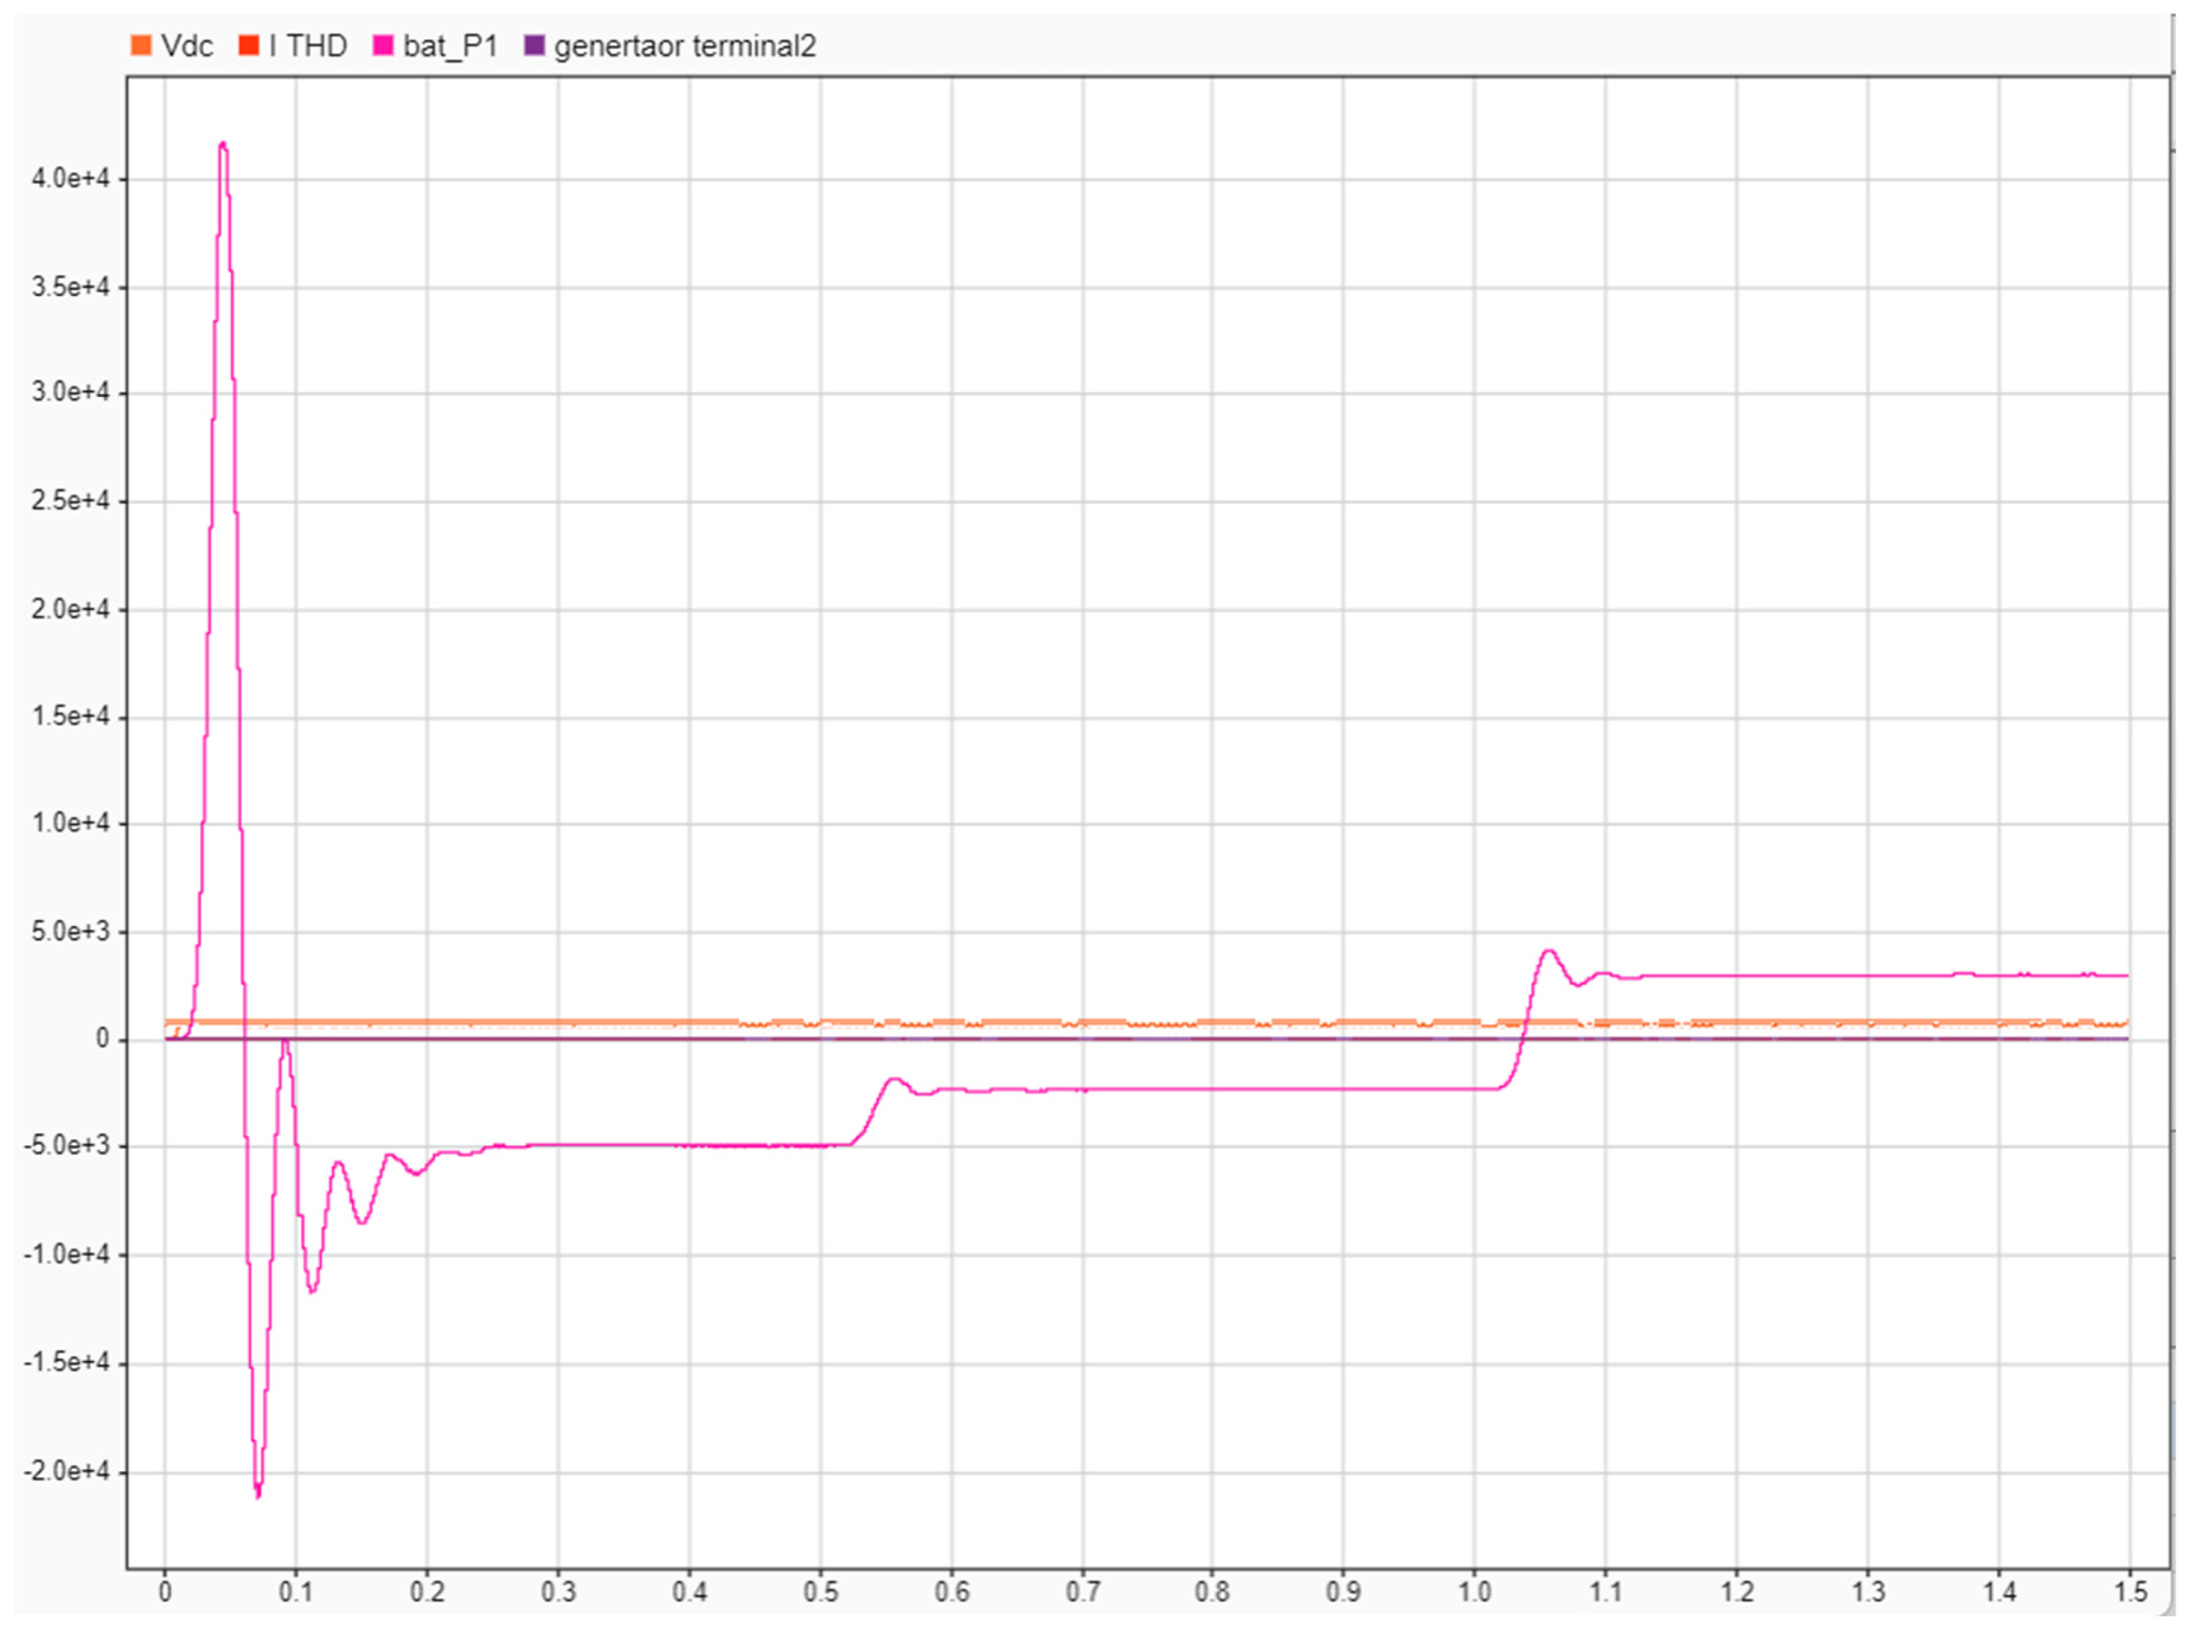Click the 1.0 x-axis tick label

pyautogui.click(x=1474, y=1593)
